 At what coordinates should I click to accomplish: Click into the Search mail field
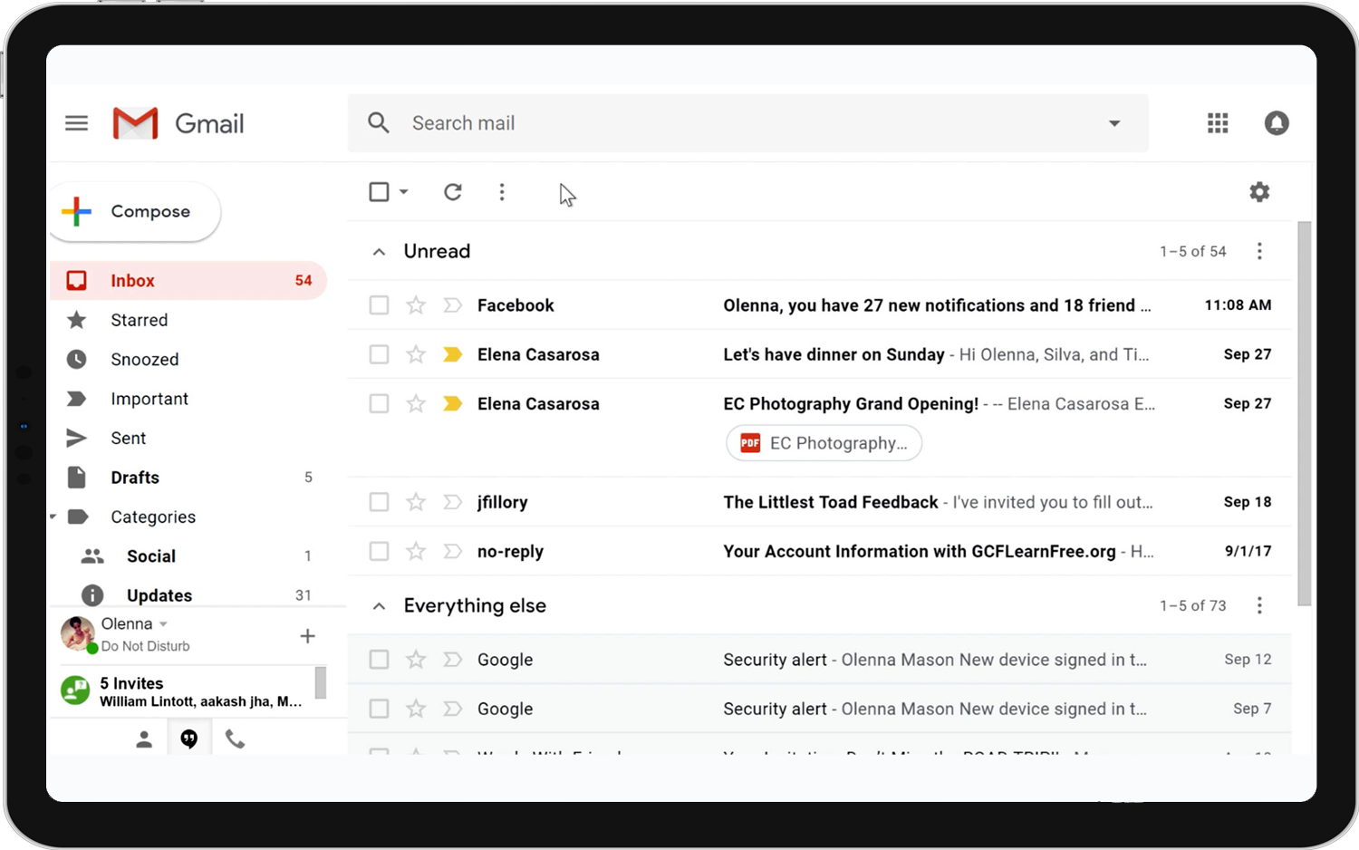(x=725, y=123)
